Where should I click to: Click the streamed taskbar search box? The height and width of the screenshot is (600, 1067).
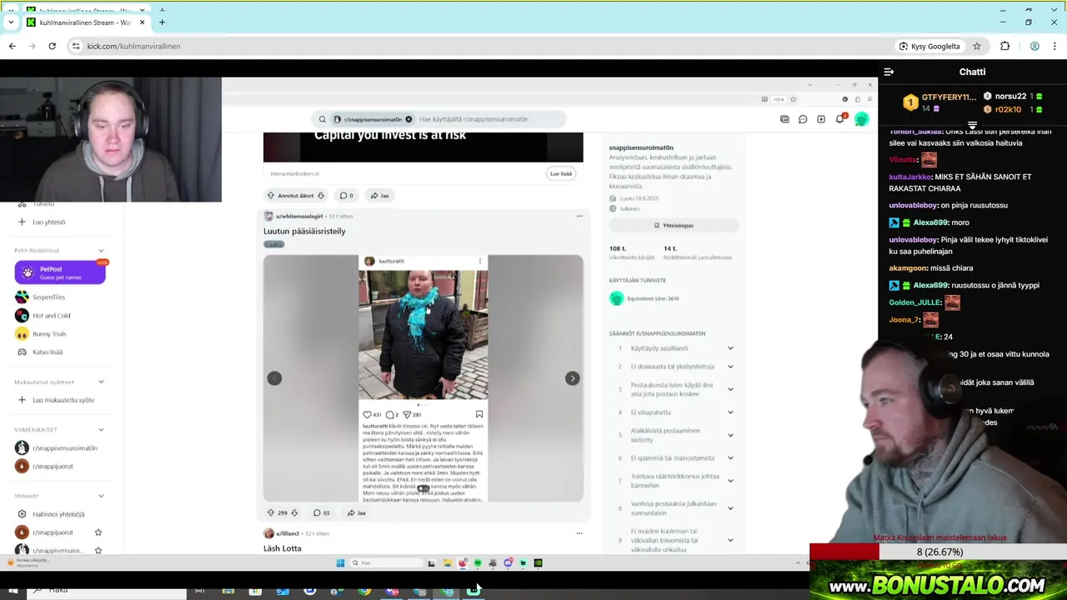pyautogui.click(x=386, y=563)
